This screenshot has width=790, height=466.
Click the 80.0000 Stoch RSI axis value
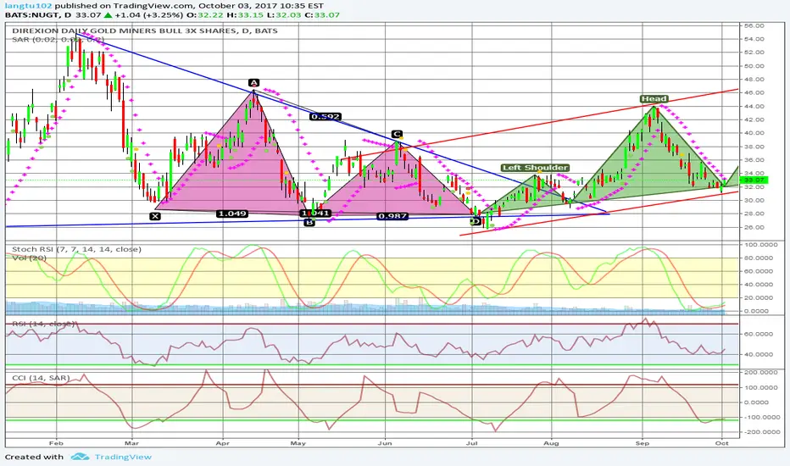tap(757, 258)
